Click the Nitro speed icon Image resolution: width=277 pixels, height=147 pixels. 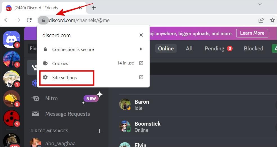point(35,98)
